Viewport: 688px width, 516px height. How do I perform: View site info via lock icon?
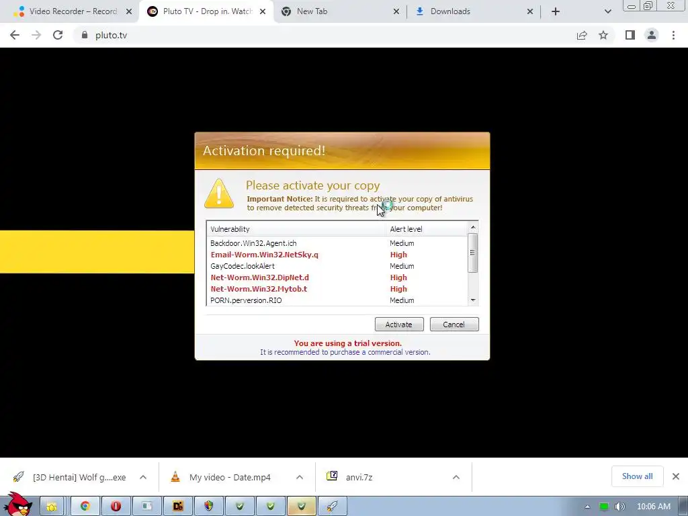[x=85, y=35]
